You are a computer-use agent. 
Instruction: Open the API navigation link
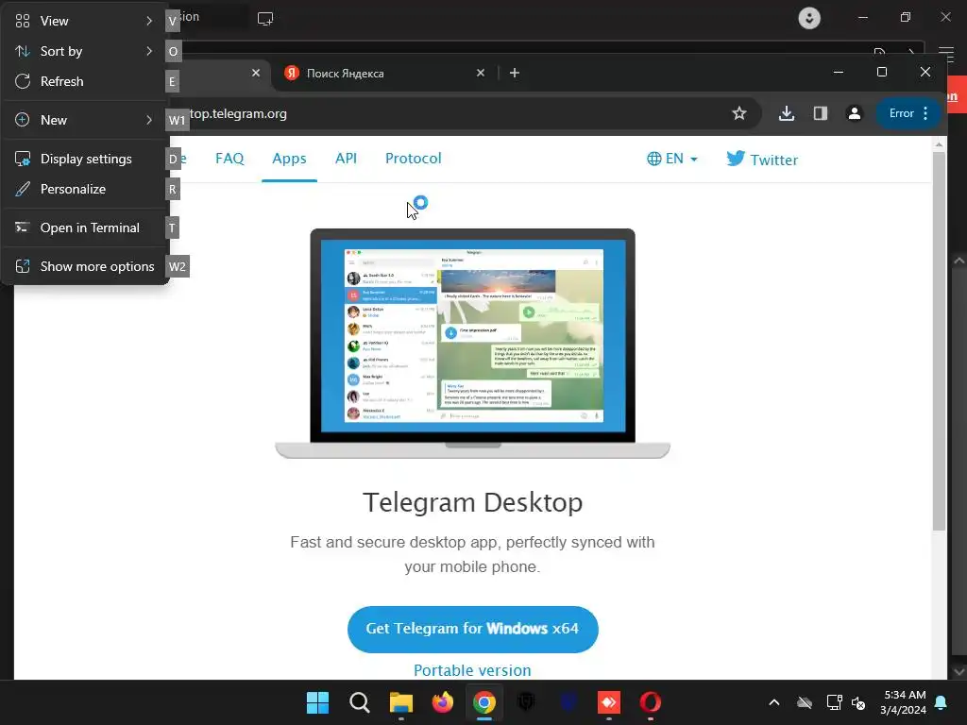click(346, 159)
